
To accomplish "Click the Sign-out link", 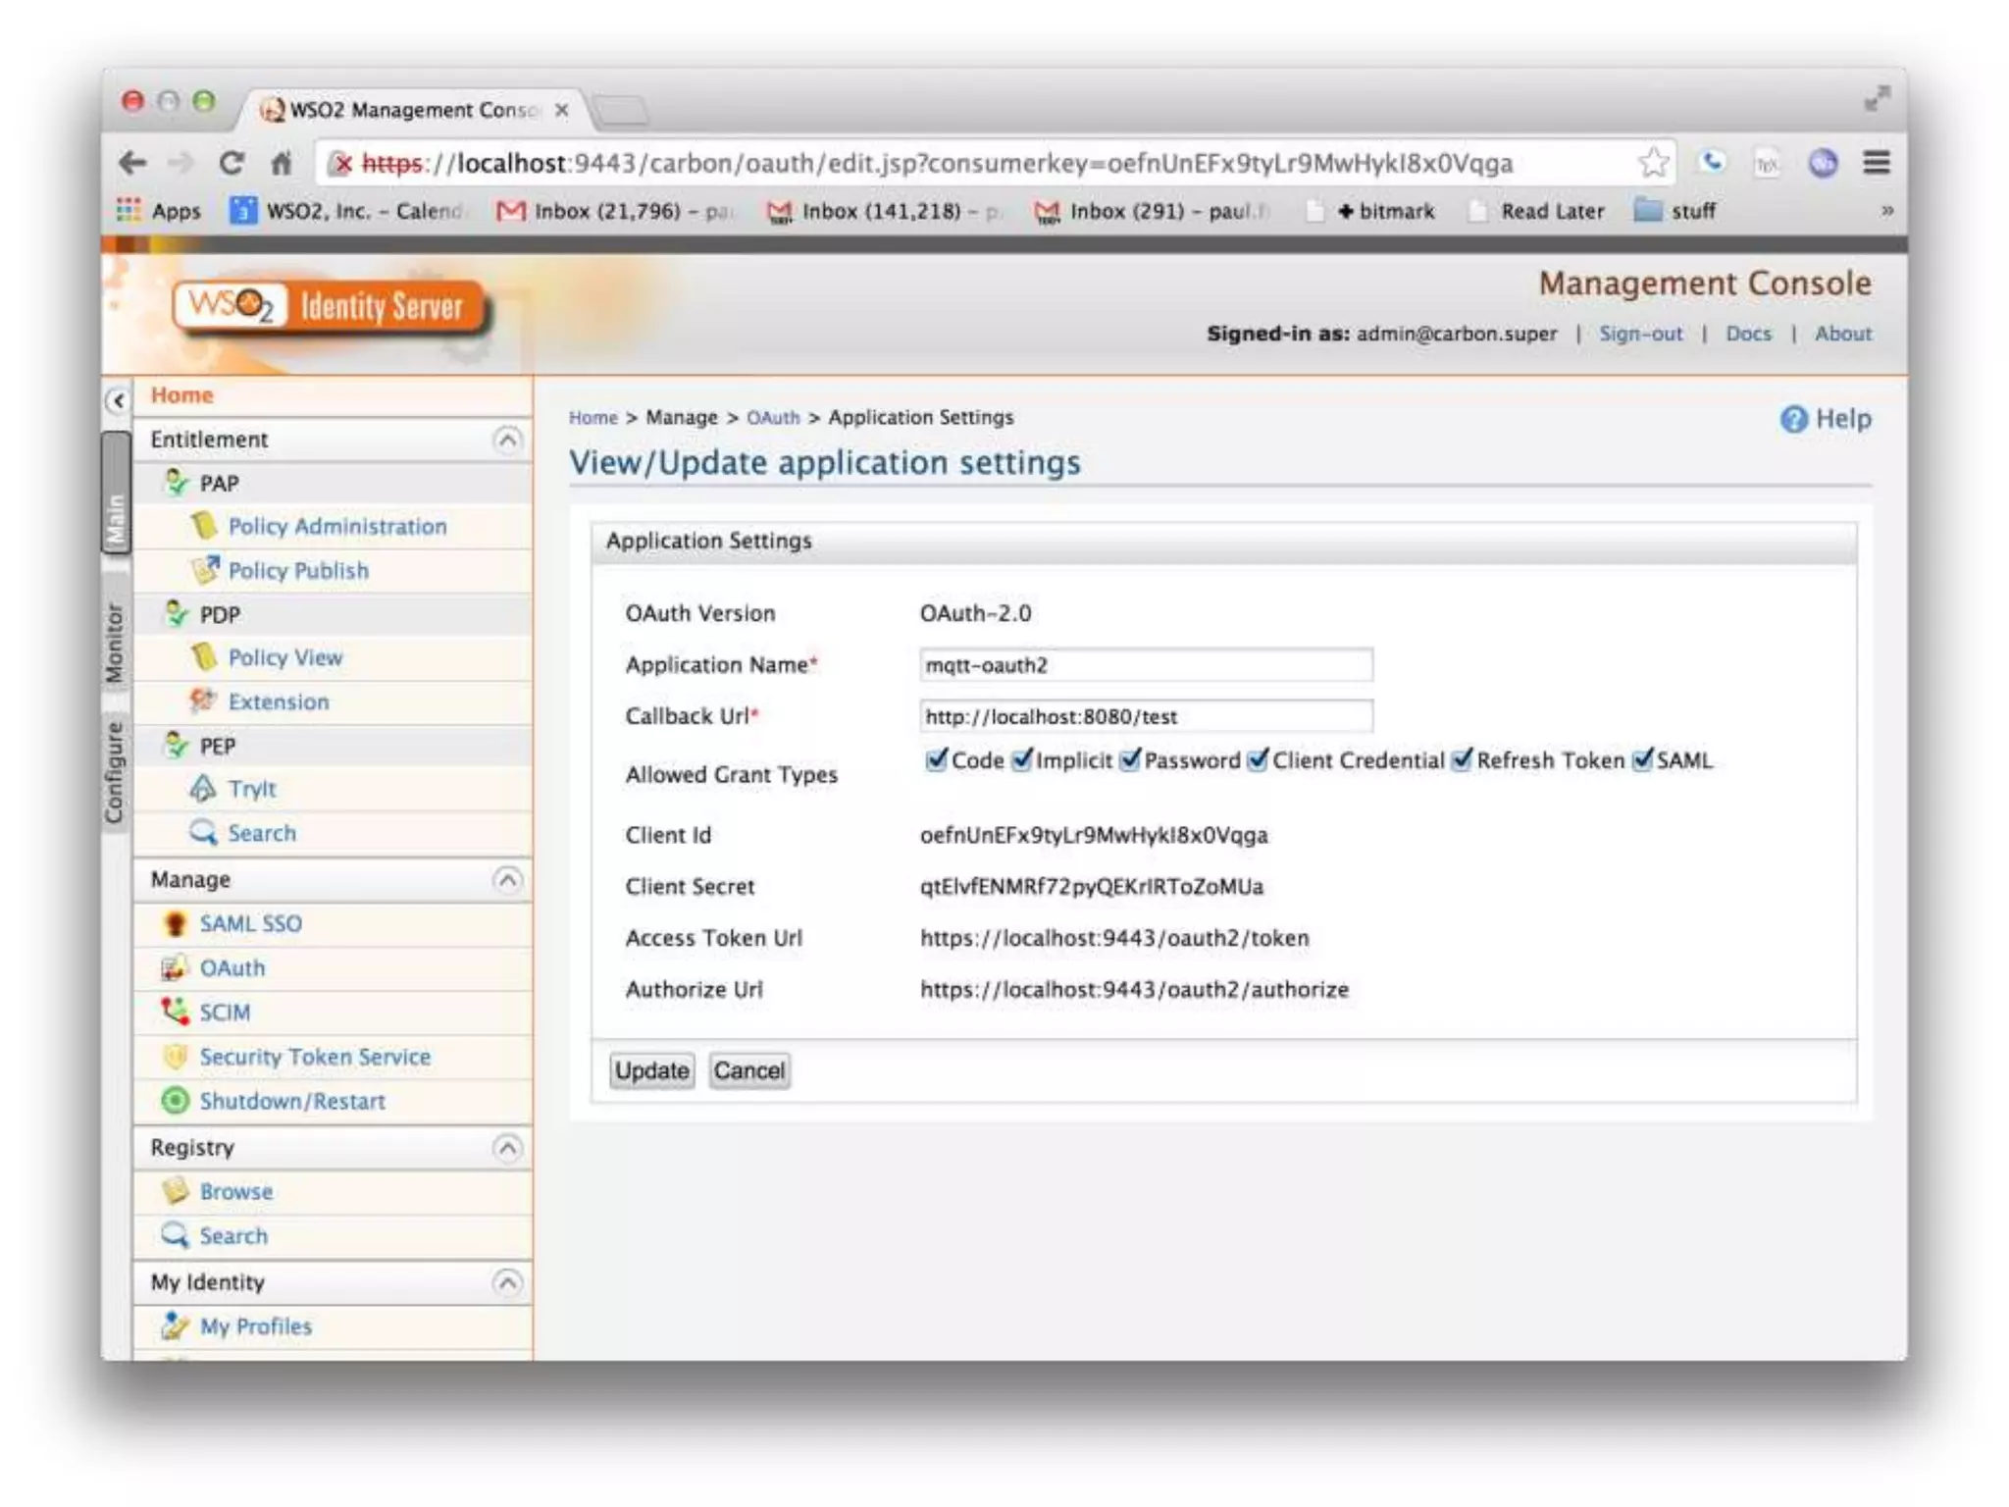I will [1640, 334].
